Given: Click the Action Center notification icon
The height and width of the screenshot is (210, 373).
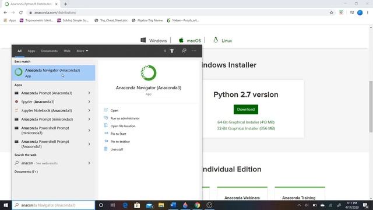Looking at the screenshot, I should pyautogui.click(x=365, y=205).
